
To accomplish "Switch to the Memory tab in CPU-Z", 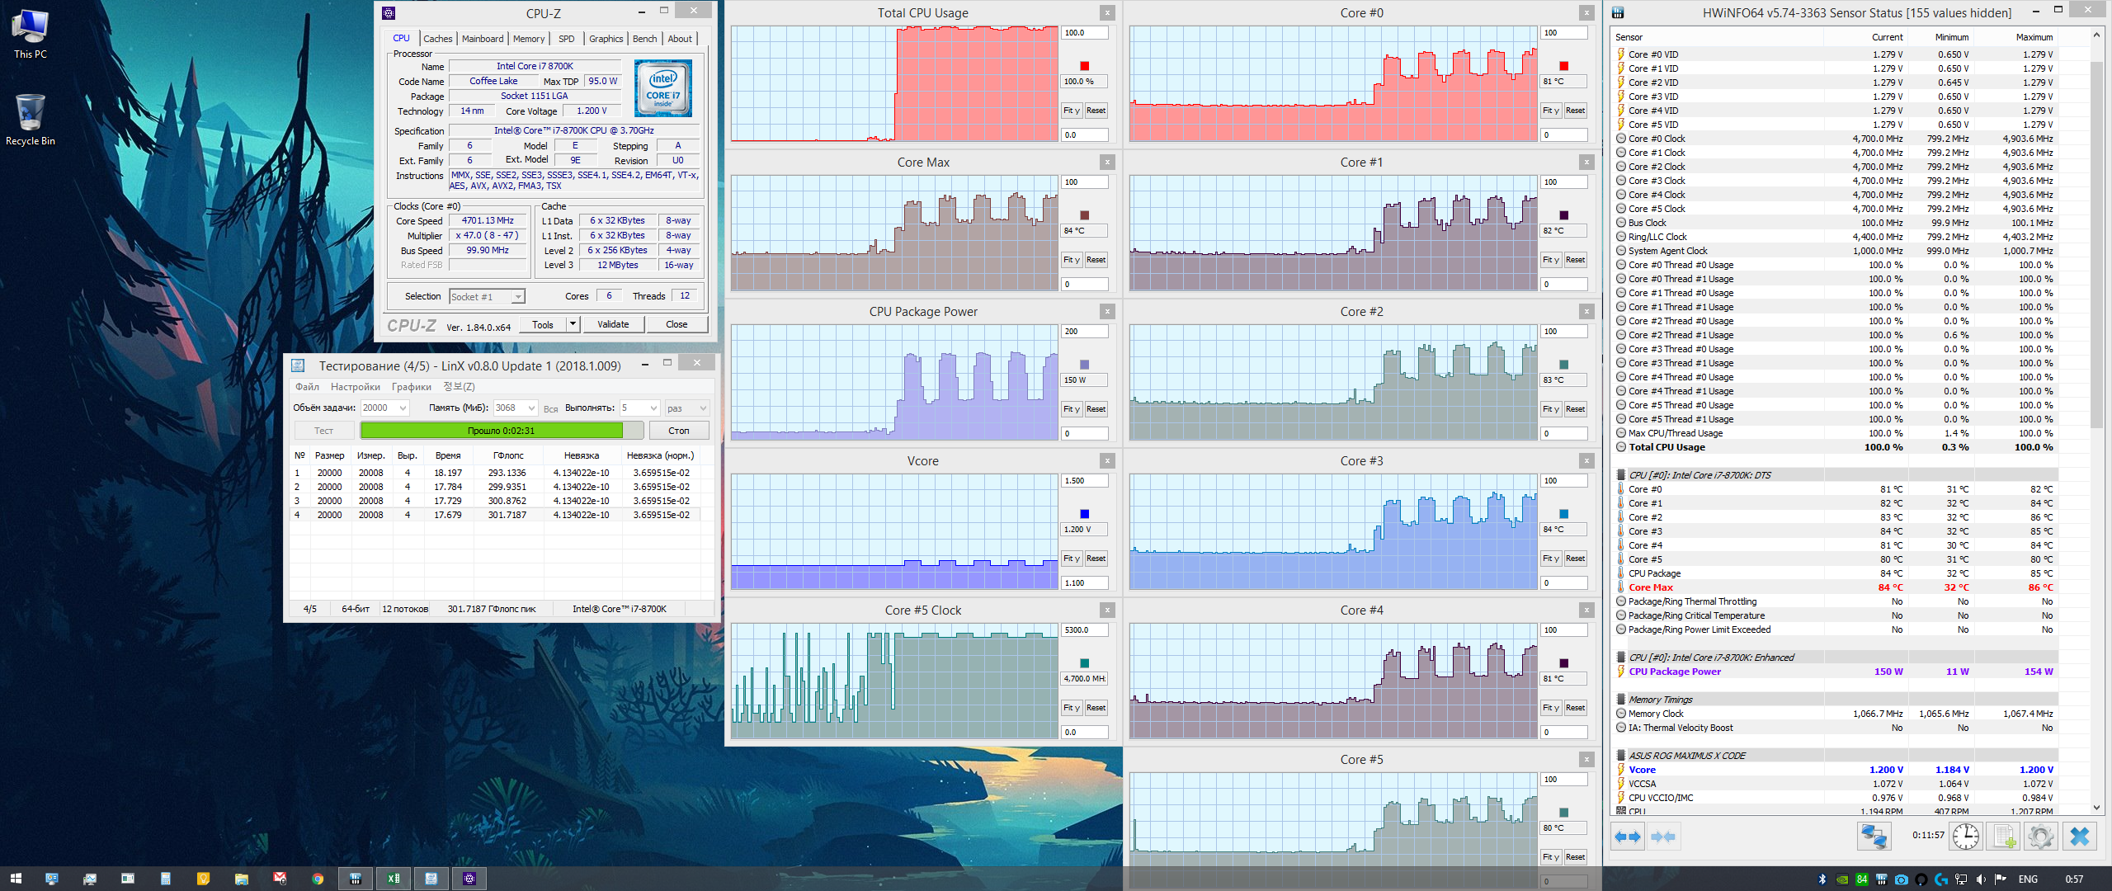I will [x=528, y=39].
